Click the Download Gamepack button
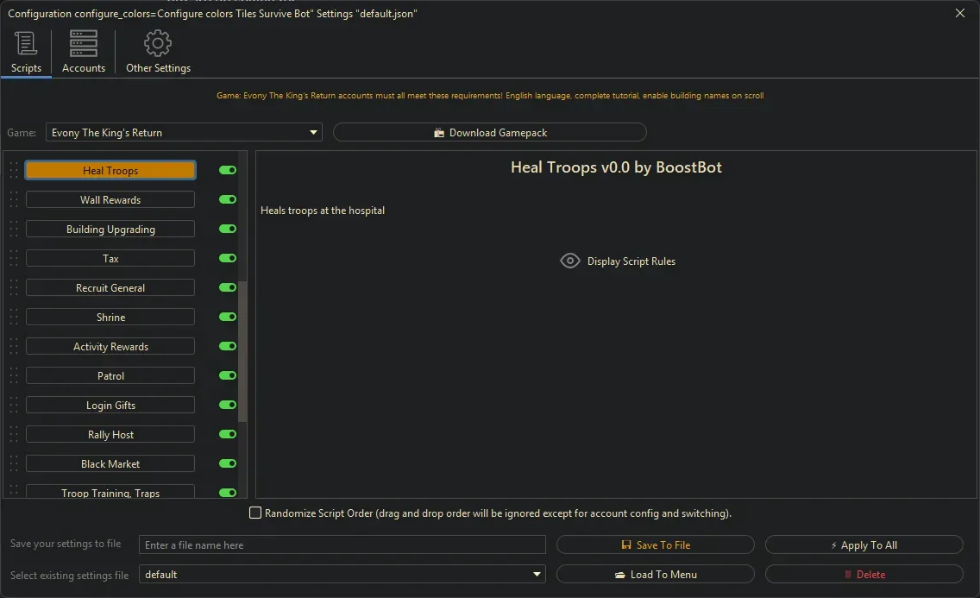 [x=489, y=133]
